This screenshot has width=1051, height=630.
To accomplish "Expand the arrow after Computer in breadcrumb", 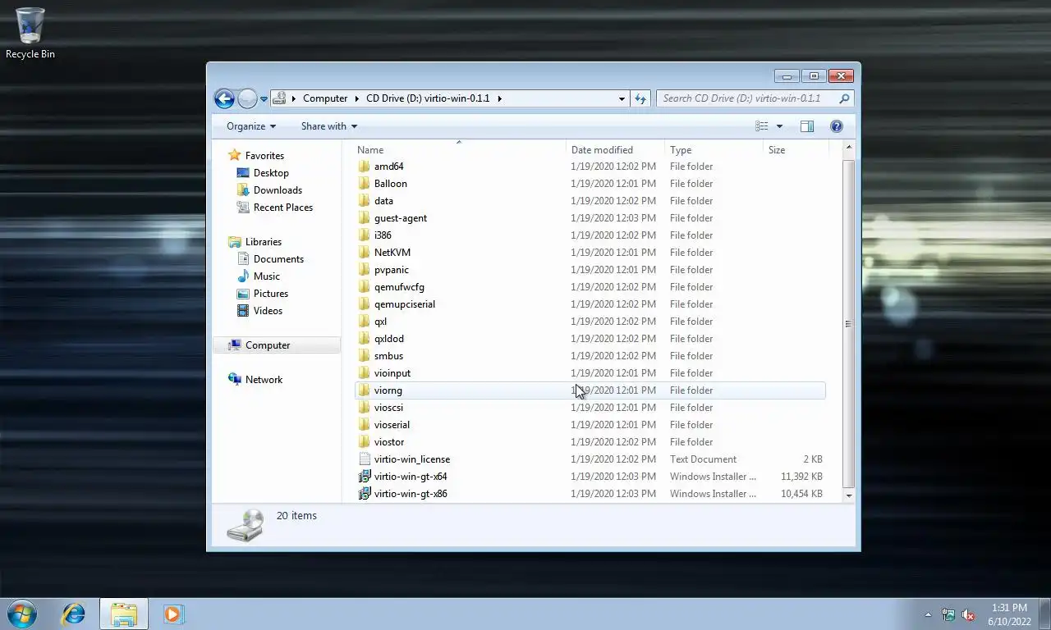I will coord(357,98).
